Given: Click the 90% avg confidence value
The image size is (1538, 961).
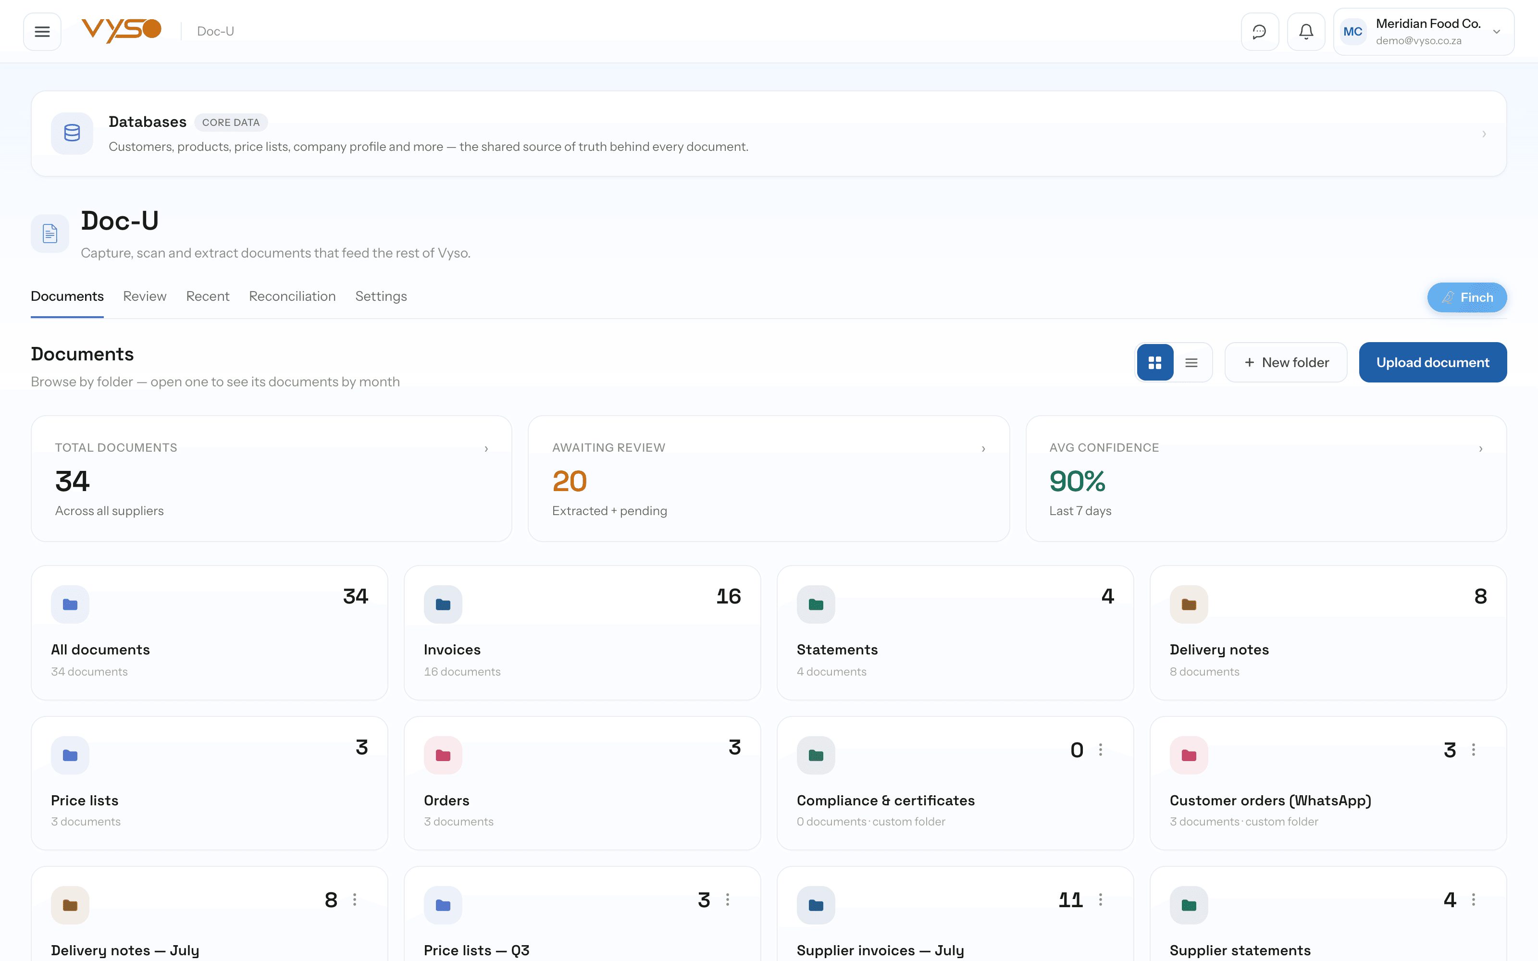Looking at the screenshot, I should [1077, 481].
